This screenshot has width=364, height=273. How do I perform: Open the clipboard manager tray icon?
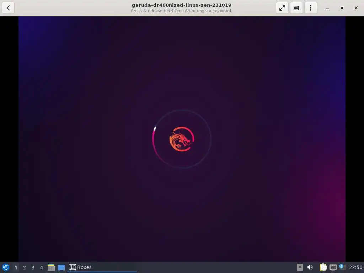pyautogui.click(x=323, y=267)
